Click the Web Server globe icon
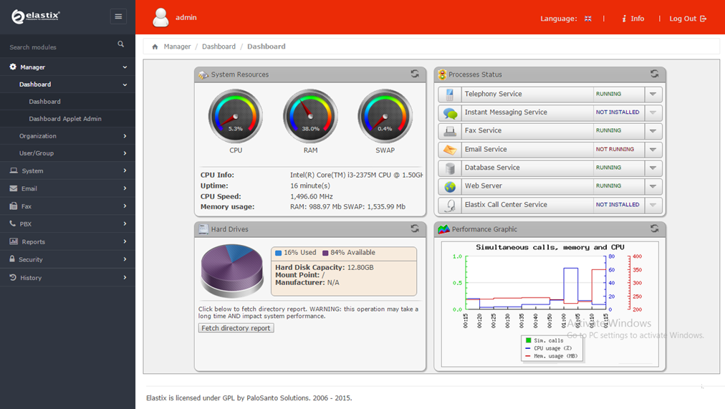Viewport: 725px width, 409px height. [450, 187]
